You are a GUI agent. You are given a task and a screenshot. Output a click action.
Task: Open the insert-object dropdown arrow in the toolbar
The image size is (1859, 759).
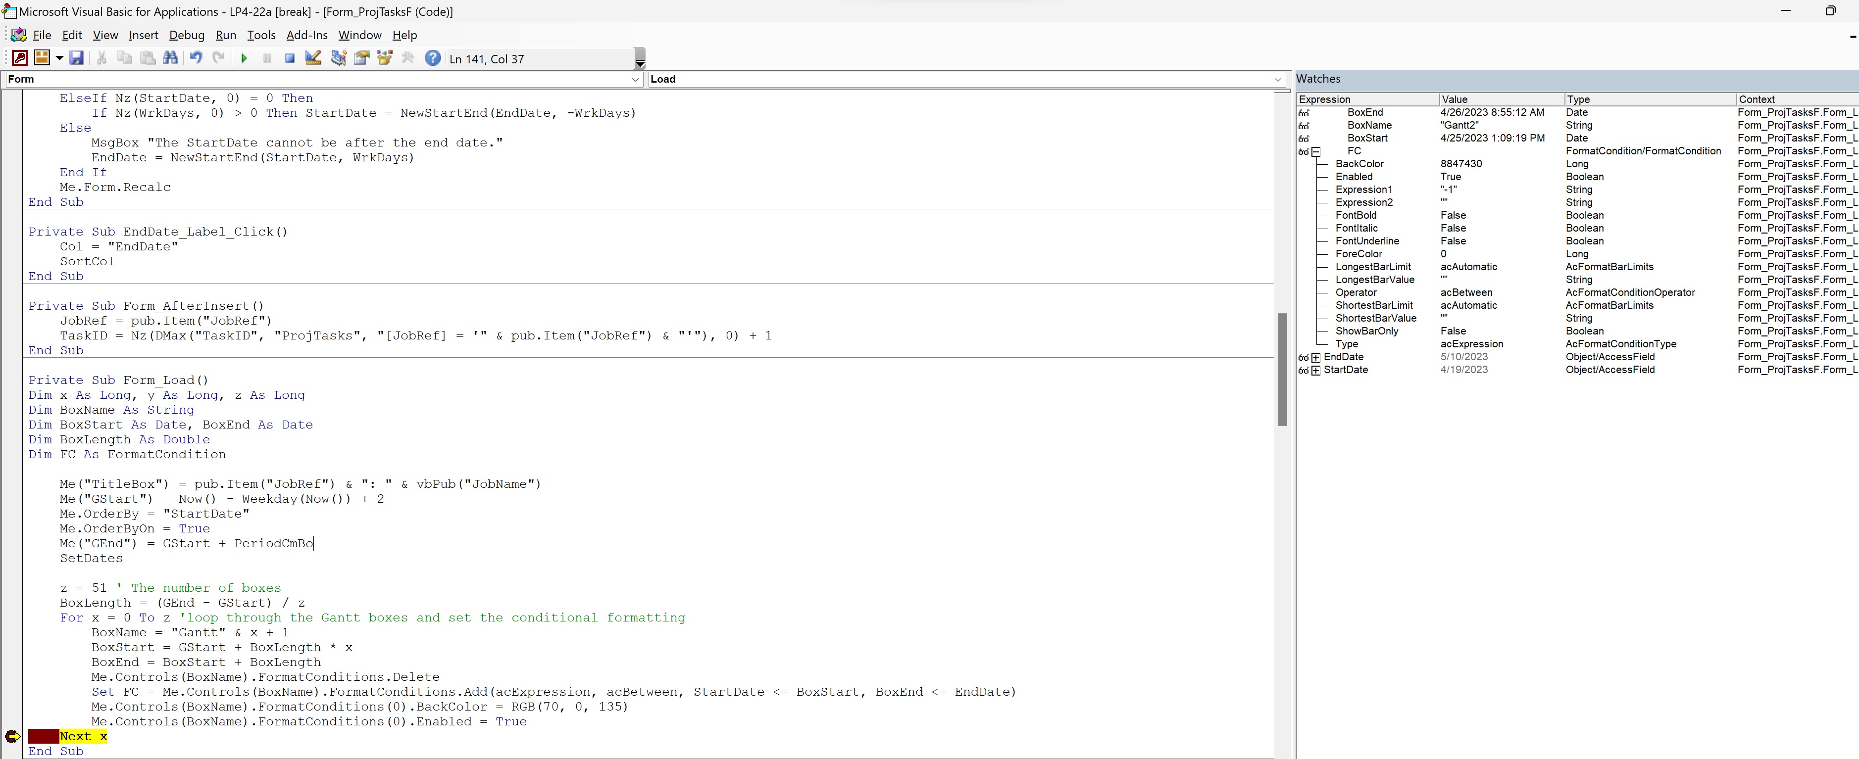pos(59,58)
